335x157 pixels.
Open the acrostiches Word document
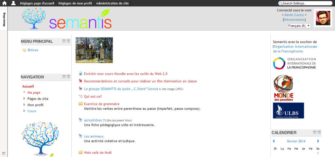pyautogui.click(x=93, y=120)
